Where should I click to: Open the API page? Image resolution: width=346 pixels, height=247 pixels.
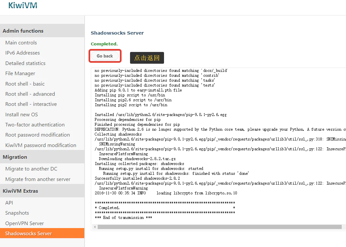tap(9, 203)
